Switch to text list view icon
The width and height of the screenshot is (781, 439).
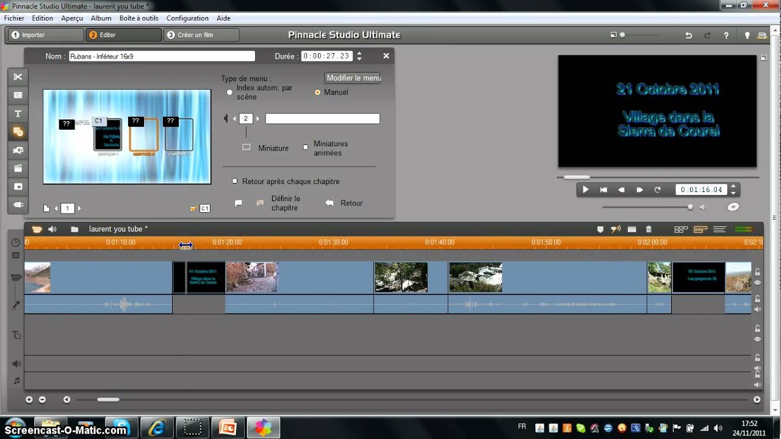point(719,229)
